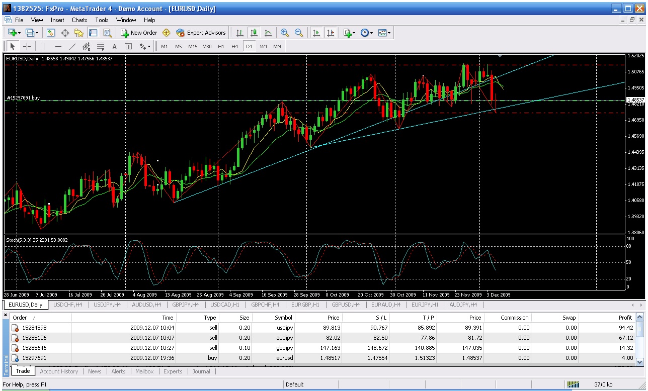Open the Charts menu

pos(79,20)
